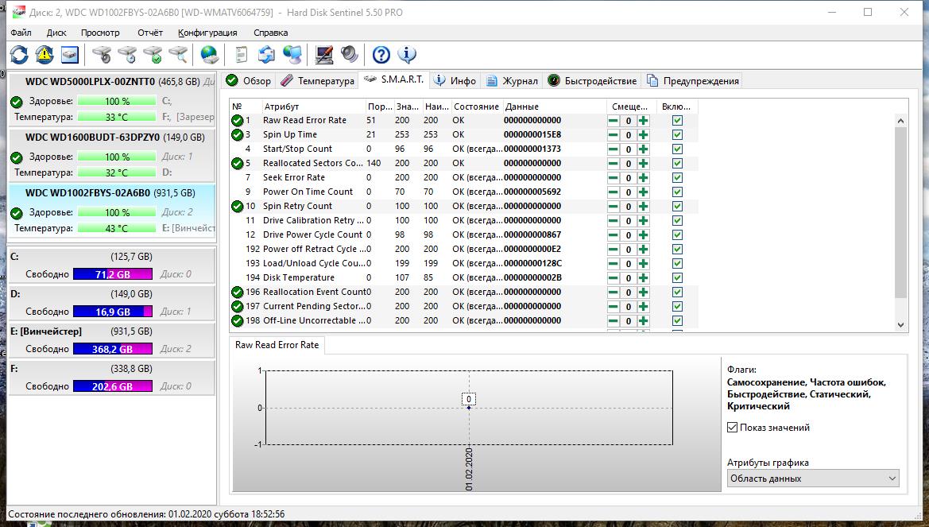Switch to the 'Температура' tab
The width and height of the screenshot is (929, 527).
click(x=318, y=81)
